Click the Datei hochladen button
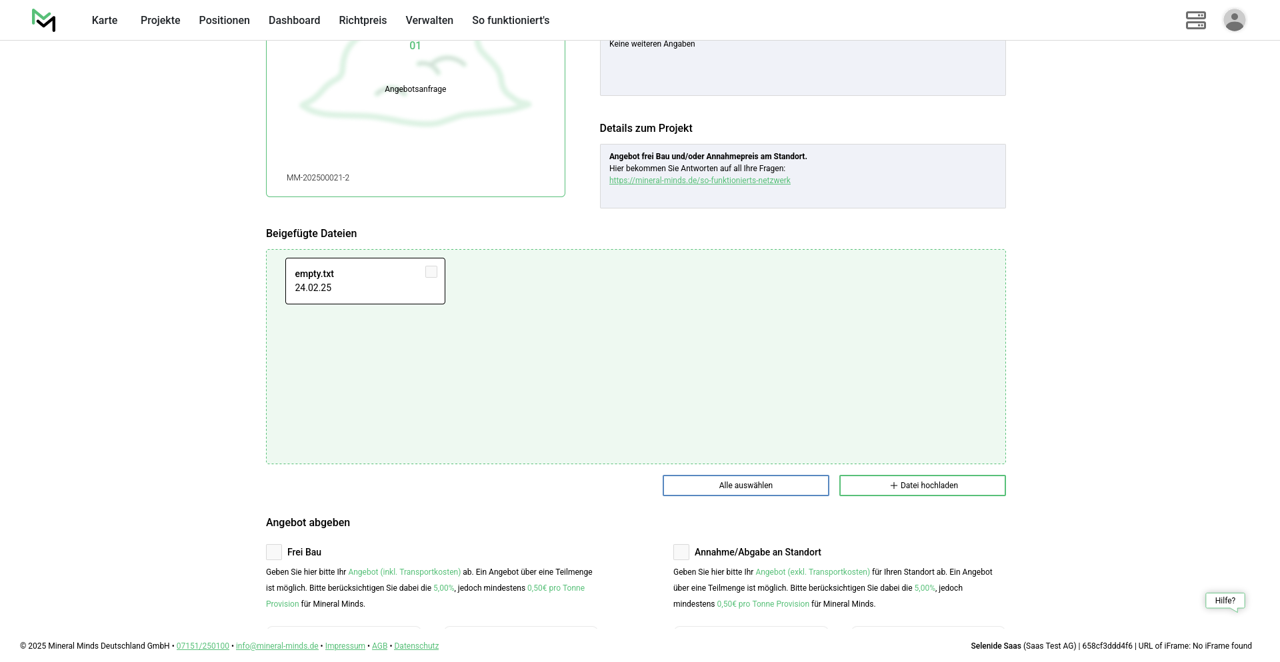The height and width of the screenshot is (662, 1280). [922, 486]
